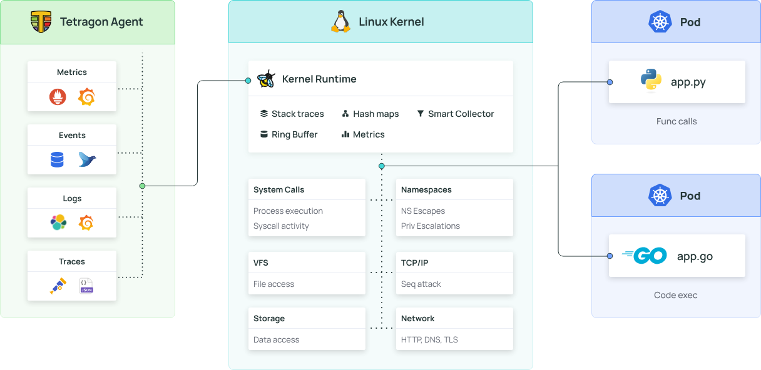Click the Tetragon Agent shield logo
Screen dimensions: 761x370
(41, 22)
